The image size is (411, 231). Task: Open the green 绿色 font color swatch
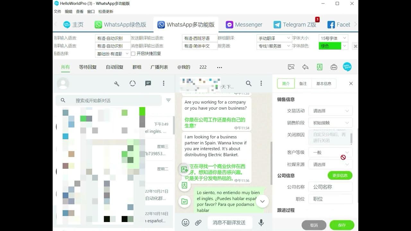tap(333, 46)
